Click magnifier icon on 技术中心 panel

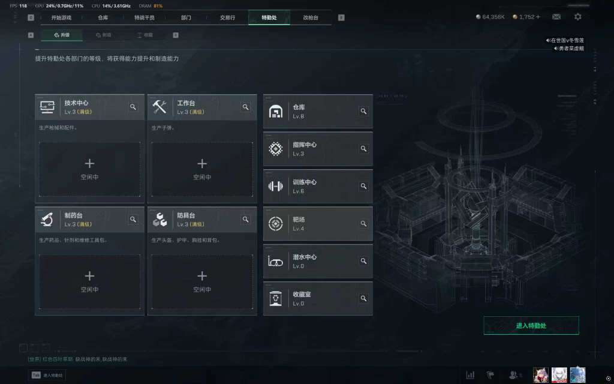coord(133,107)
